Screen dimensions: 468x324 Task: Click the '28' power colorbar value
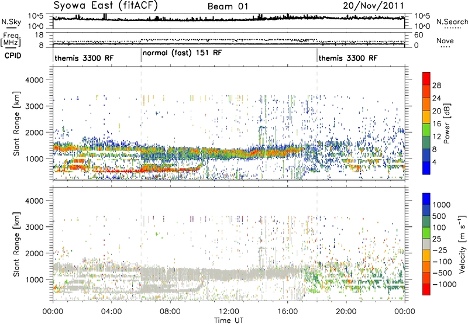(436, 85)
